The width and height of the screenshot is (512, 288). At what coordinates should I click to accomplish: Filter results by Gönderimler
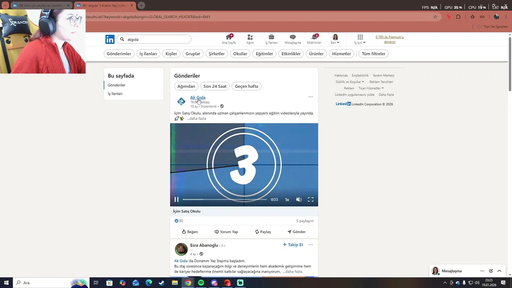pyautogui.click(x=119, y=54)
